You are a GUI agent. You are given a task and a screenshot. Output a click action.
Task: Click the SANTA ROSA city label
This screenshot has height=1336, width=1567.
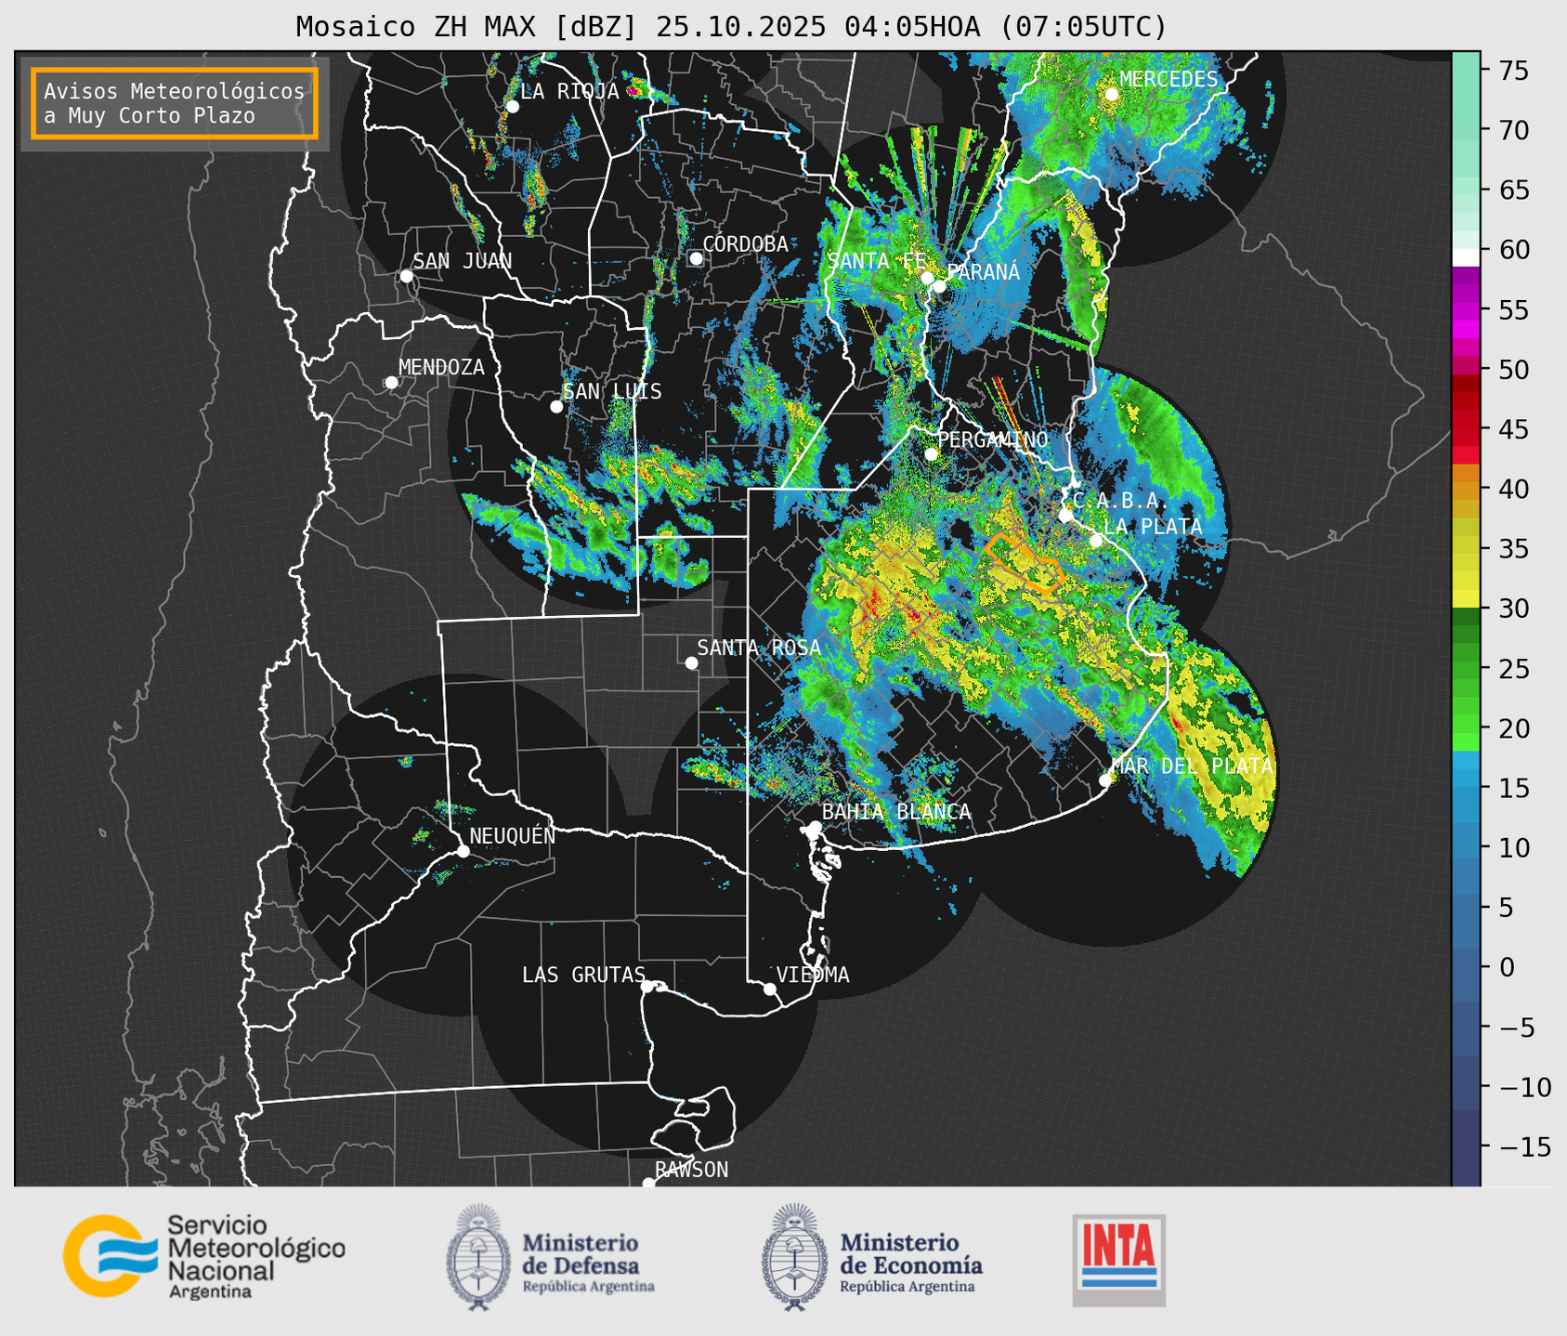(x=759, y=648)
